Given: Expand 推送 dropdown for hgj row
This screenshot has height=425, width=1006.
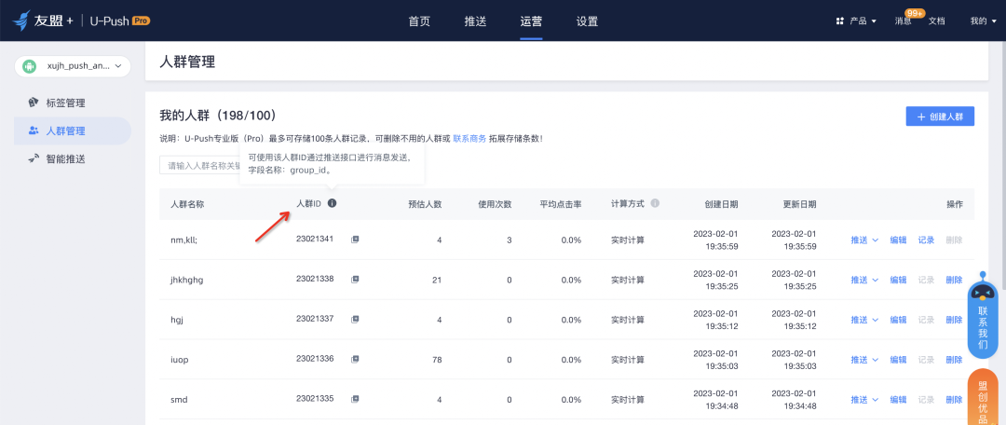Looking at the screenshot, I should pos(864,320).
